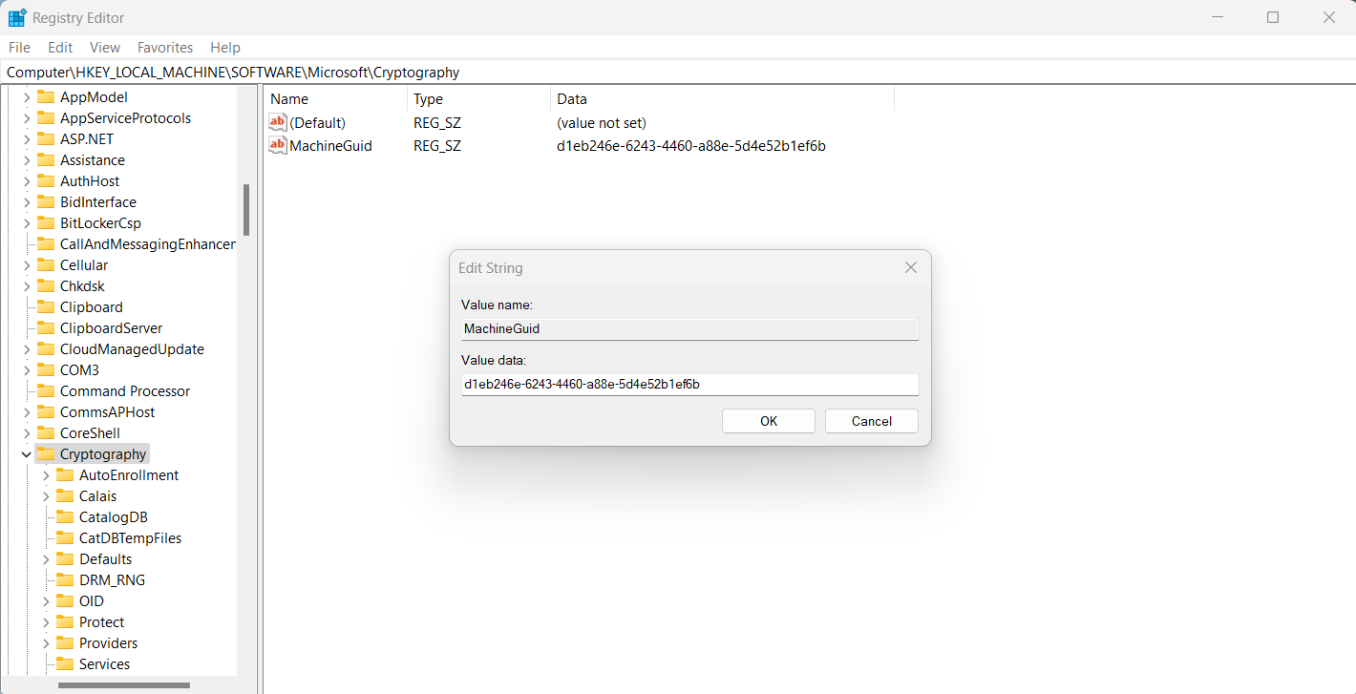The height and width of the screenshot is (694, 1356).
Task: Select the CatDBTempFiles tree item
Action: pyautogui.click(x=130, y=538)
